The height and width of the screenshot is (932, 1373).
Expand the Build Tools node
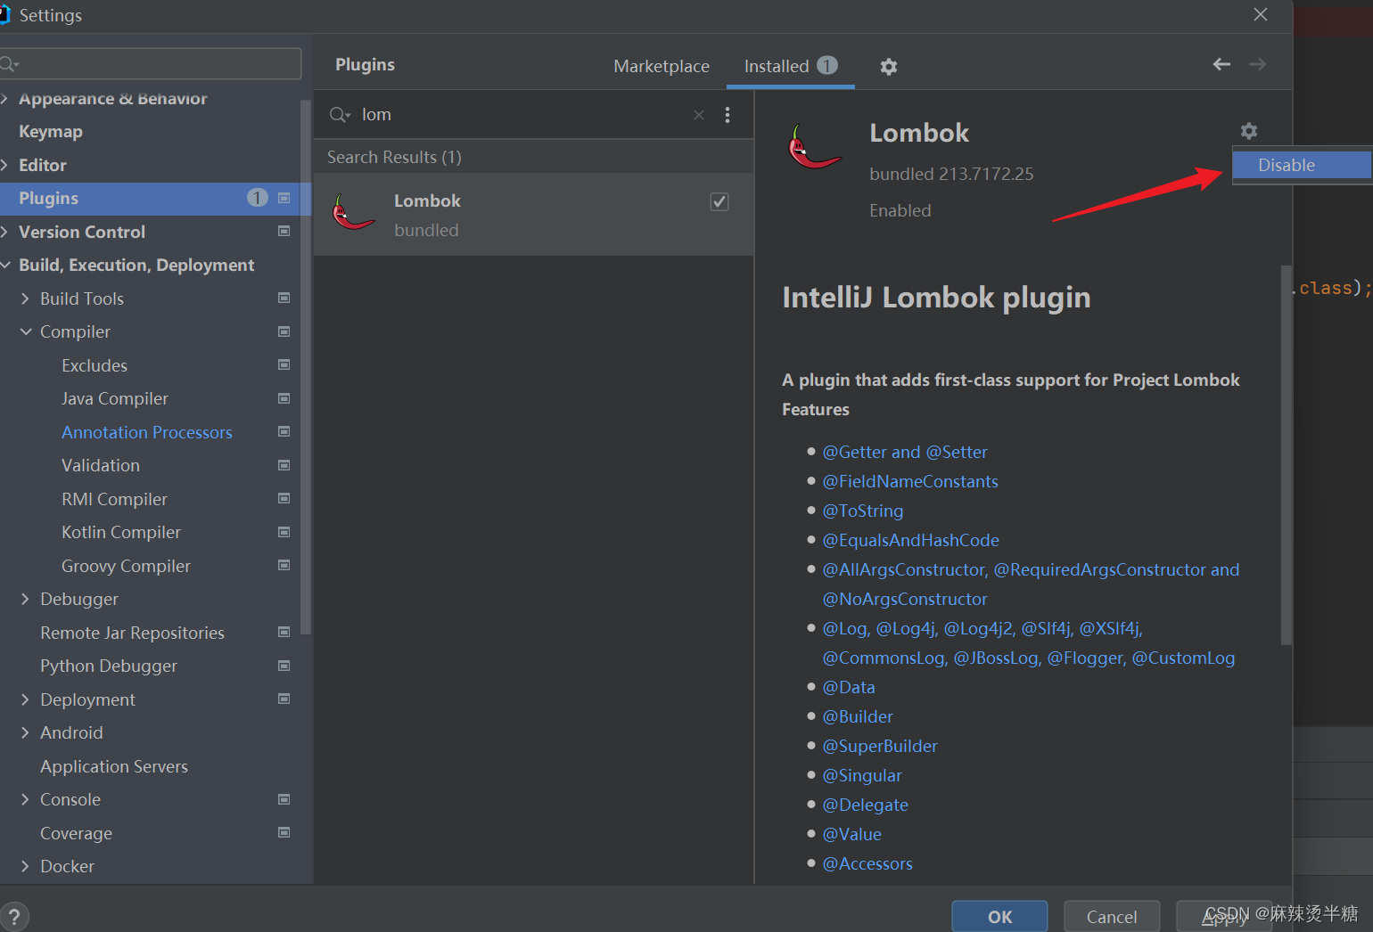click(x=25, y=298)
